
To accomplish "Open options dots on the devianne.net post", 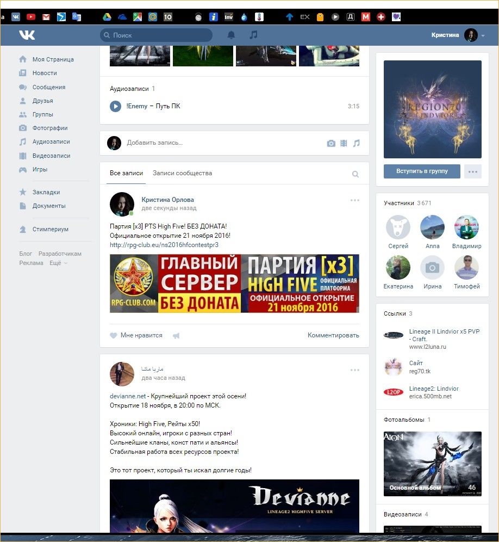I will 354,370.
